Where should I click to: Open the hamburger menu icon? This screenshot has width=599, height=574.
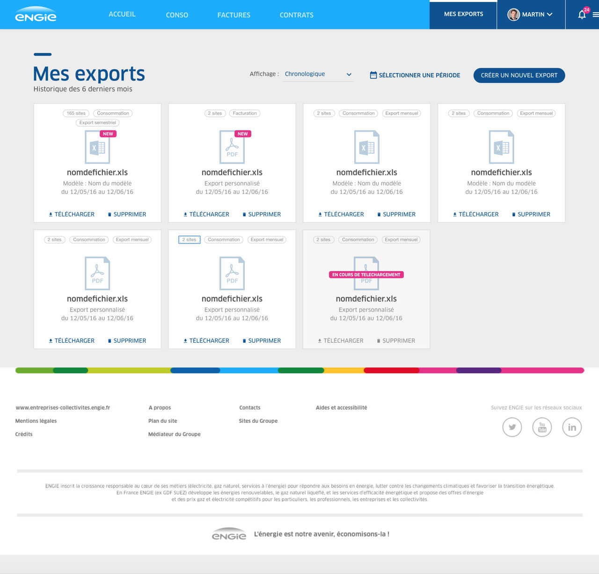(x=595, y=15)
